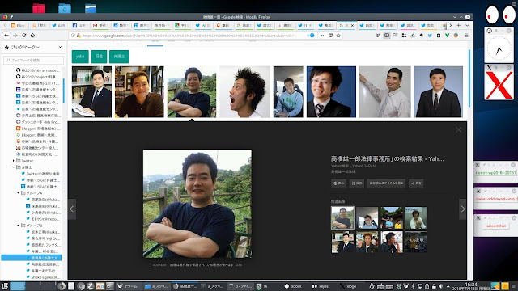Screen dimensions: 518x291
Task: Click the 表示 visit button in preview
Action: [x=338, y=183]
